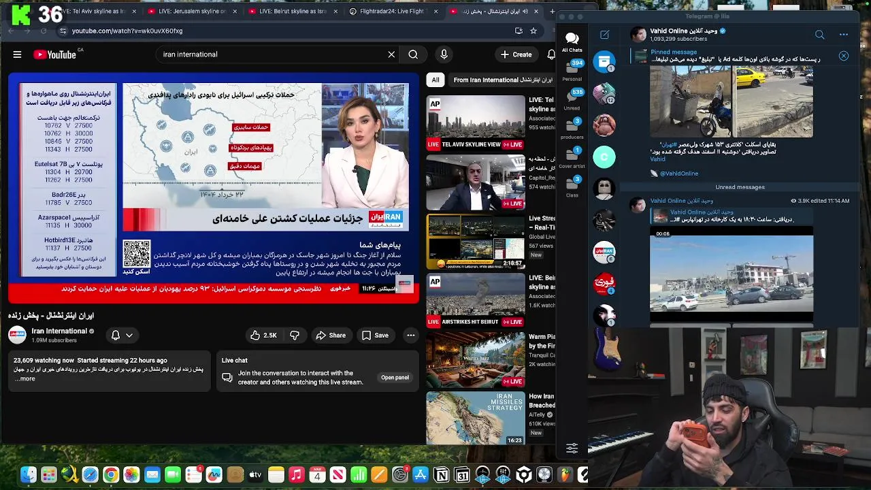Viewport: 871px width, 490px height.
Task: Open @VahidOnline mention link
Action: pyautogui.click(x=679, y=174)
